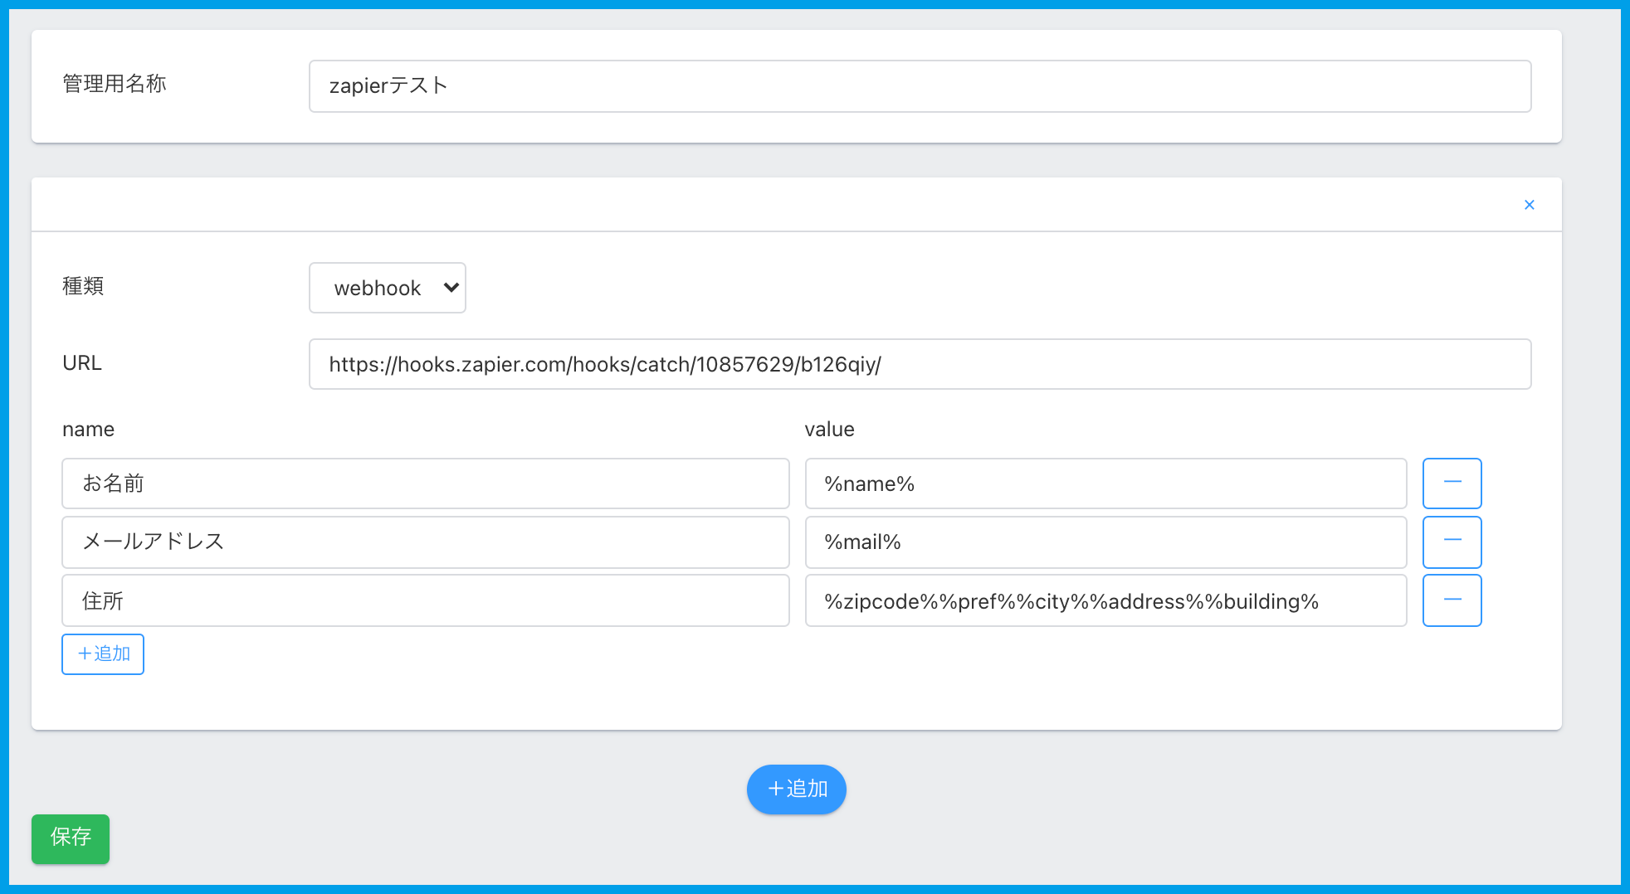Focus the 管理用名称 text field
This screenshot has height=894, width=1630.
coord(920,86)
